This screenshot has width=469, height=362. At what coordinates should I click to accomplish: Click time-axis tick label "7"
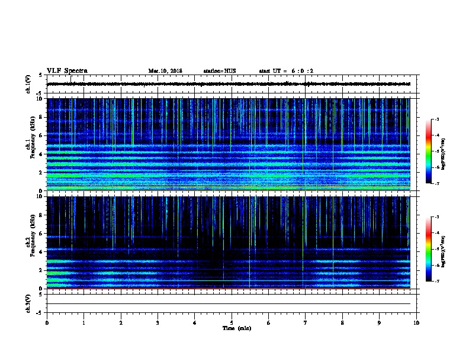coord(306,322)
